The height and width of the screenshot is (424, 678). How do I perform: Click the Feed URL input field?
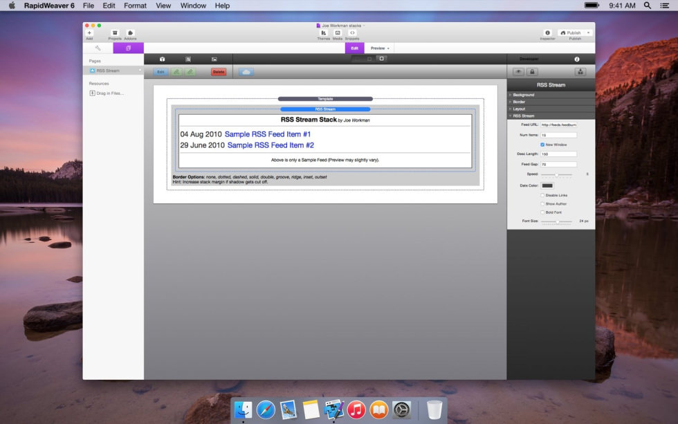tap(559, 125)
